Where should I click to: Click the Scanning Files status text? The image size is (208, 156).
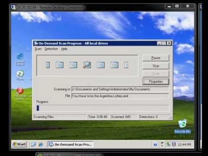(x=44, y=117)
